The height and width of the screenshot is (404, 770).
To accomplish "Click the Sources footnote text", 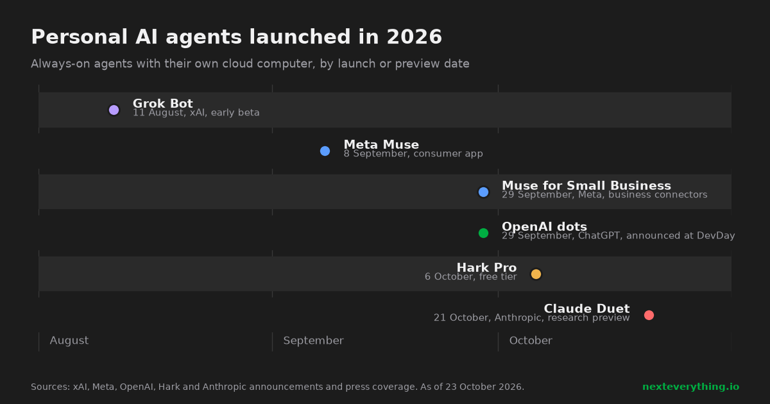I will [x=277, y=387].
